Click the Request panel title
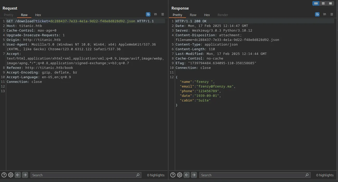Screen dimensions: 338x182 pos(10,8)
